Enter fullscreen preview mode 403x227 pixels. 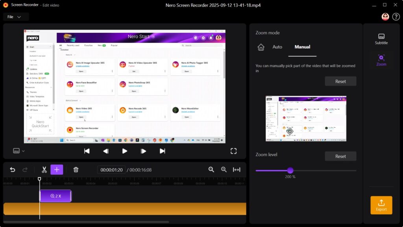pyautogui.click(x=233, y=151)
